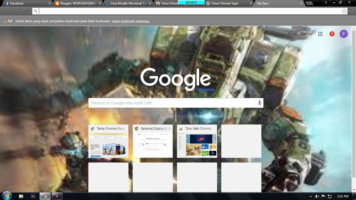This screenshot has width=356, height=200.
Task: Open the Google apps grid
Action: [320, 34]
